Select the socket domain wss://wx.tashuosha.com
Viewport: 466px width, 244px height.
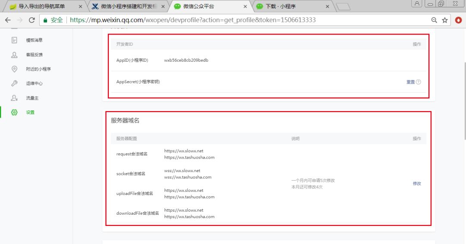188,177
